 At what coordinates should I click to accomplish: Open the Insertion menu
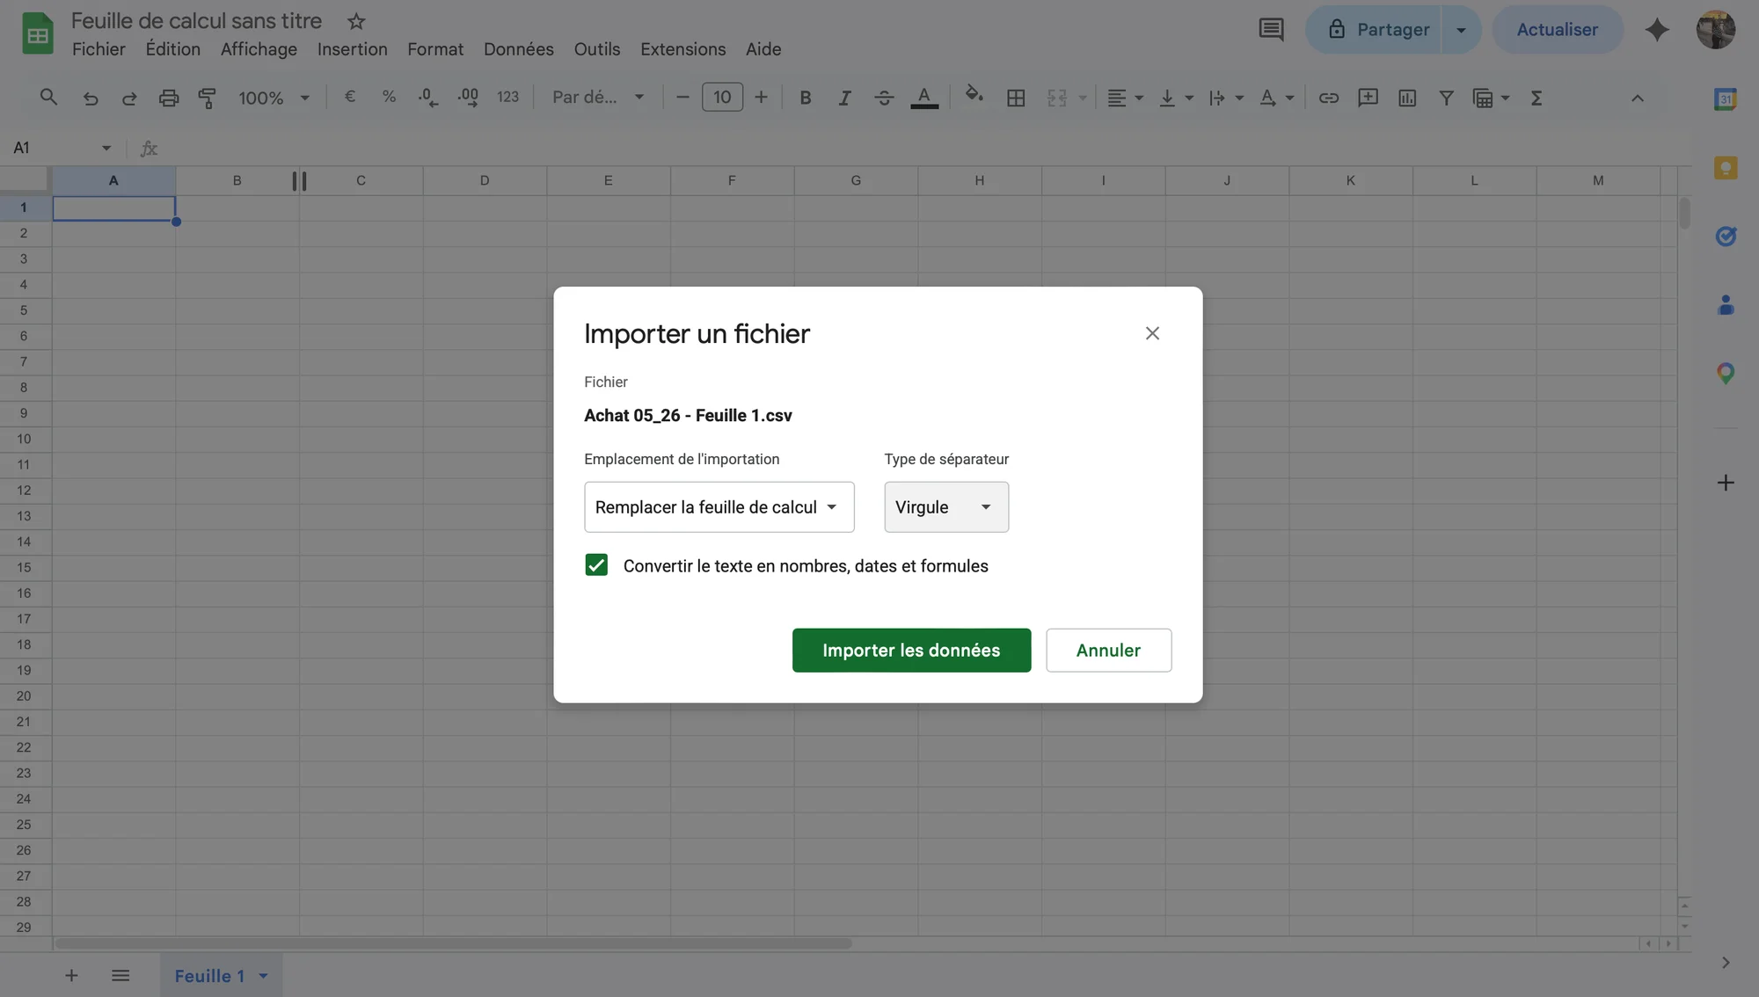coord(352,49)
